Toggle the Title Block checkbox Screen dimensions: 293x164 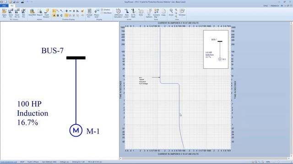tap(106, 13)
